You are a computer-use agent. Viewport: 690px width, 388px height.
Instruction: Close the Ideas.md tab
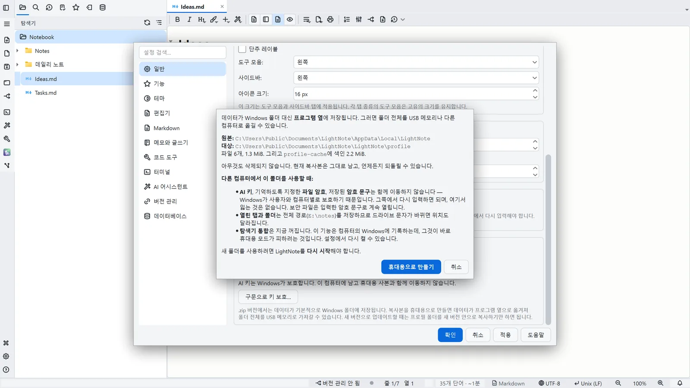222,6
